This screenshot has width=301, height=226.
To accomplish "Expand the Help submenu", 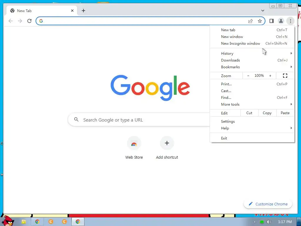I will (x=252, y=128).
